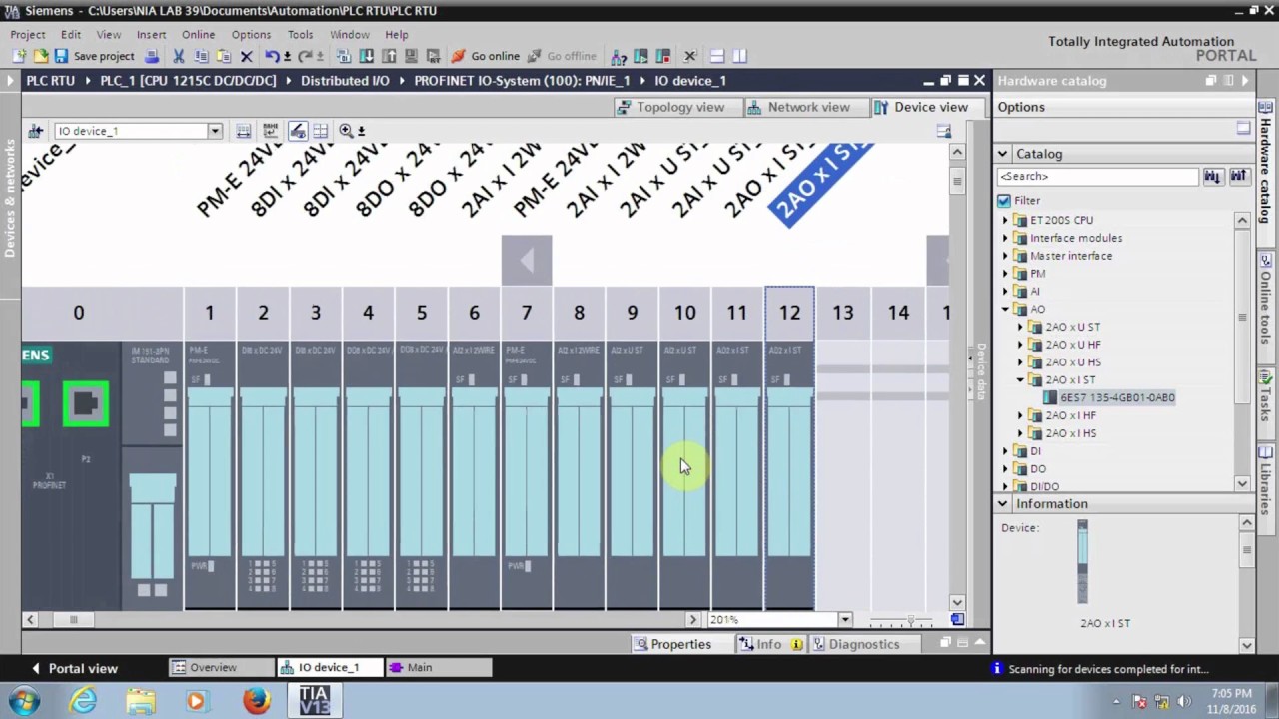
Task: Open the Online menu
Action: (x=198, y=34)
